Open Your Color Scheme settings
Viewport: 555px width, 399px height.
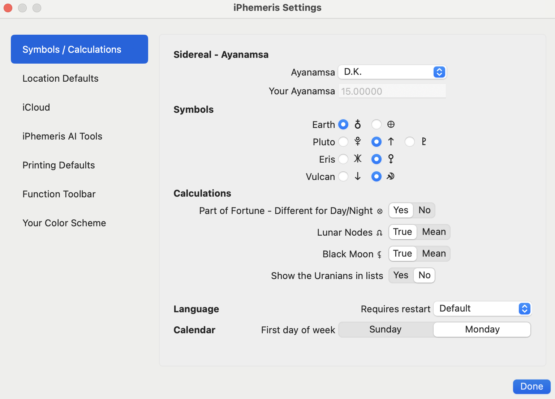pyautogui.click(x=64, y=223)
